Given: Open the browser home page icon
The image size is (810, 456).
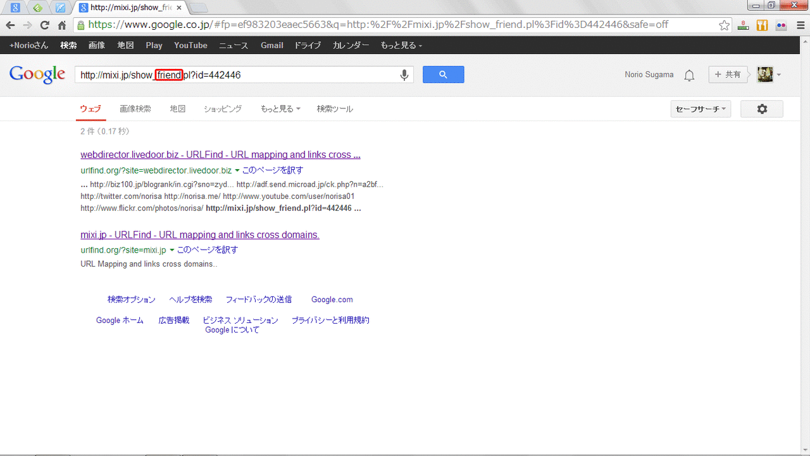Looking at the screenshot, I should [x=62, y=25].
